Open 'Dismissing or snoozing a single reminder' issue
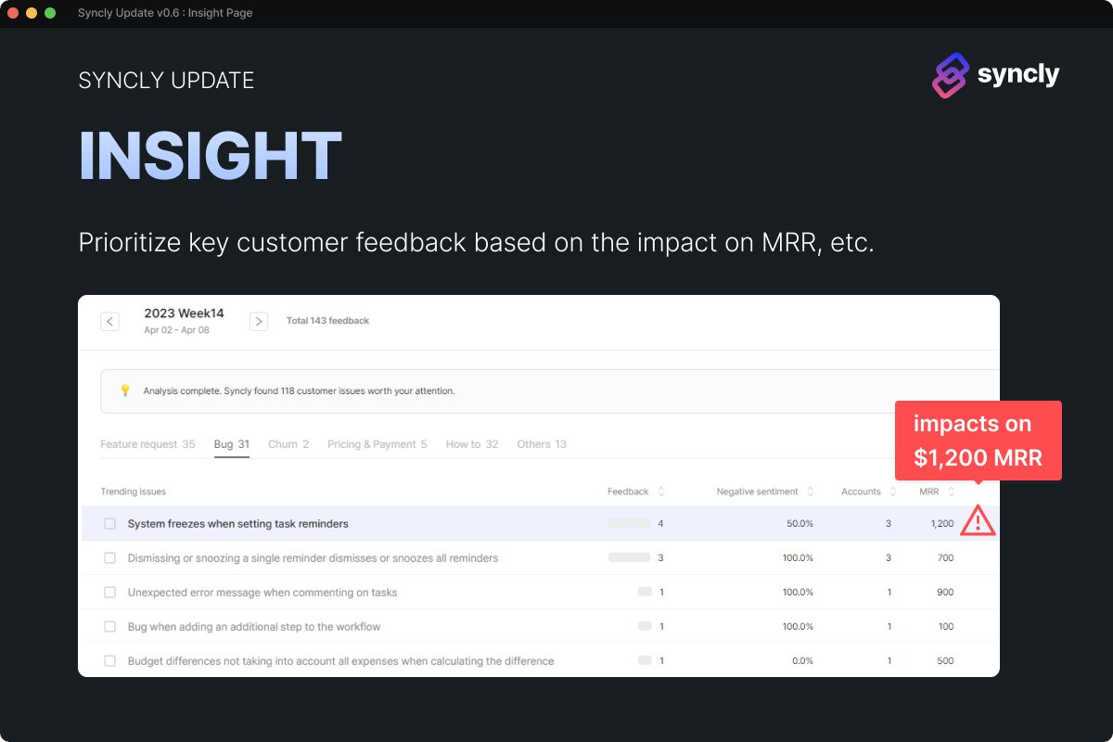 [313, 557]
